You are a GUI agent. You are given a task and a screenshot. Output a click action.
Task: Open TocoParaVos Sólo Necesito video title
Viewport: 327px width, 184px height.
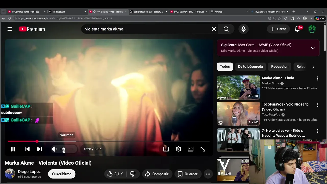(285, 107)
